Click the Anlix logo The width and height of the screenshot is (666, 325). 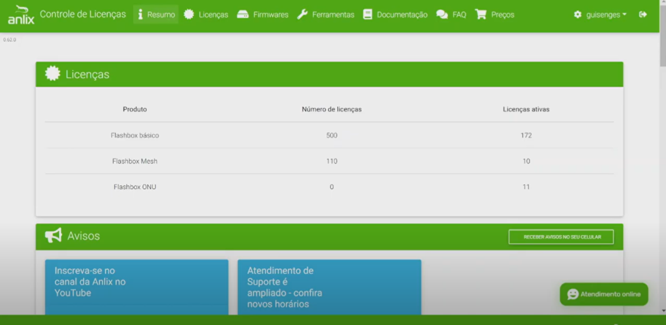pos(21,14)
